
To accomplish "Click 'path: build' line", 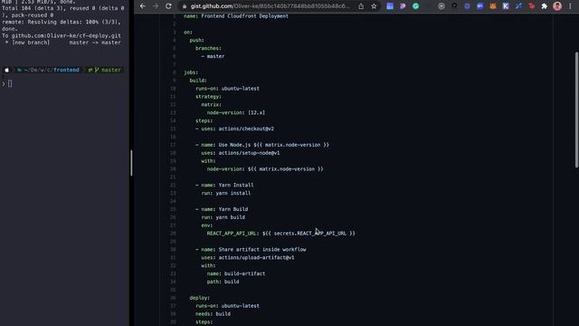I will pyautogui.click(x=223, y=282).
